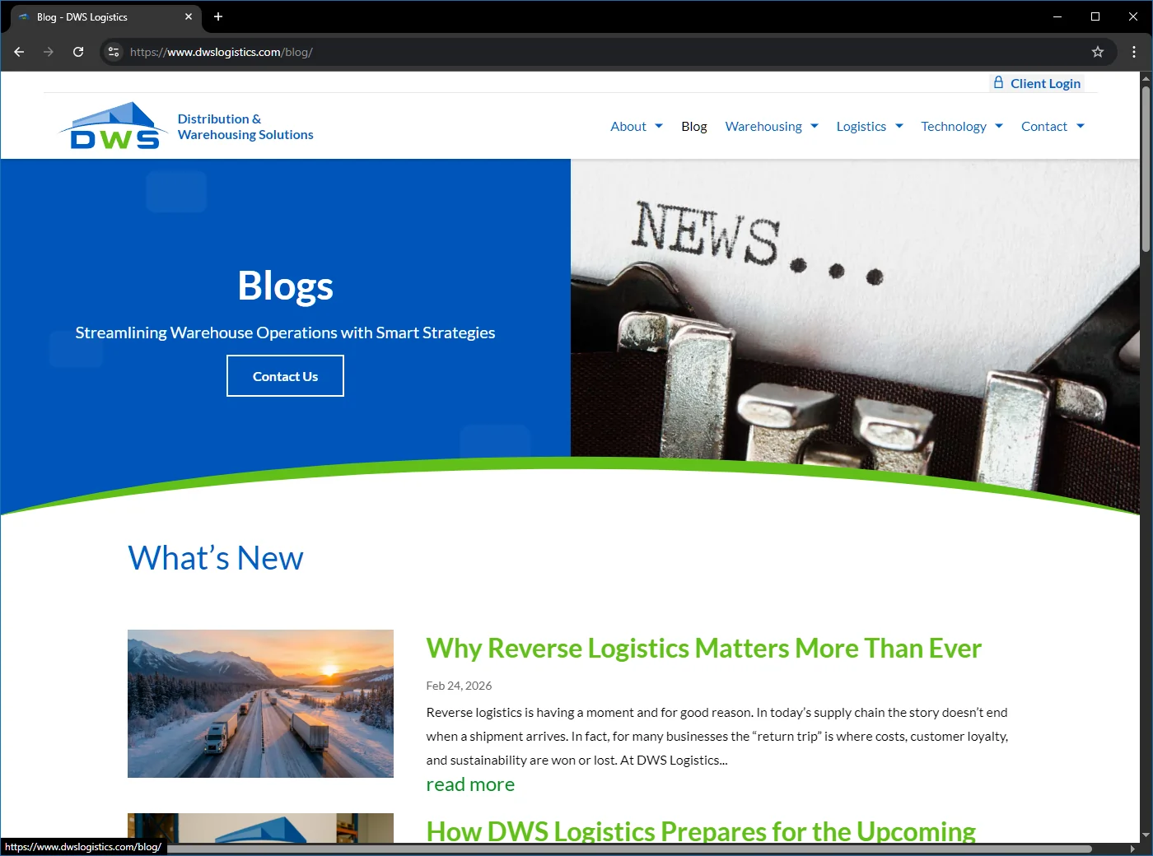Expand the Technology dropdown arrow

(999, 126)
